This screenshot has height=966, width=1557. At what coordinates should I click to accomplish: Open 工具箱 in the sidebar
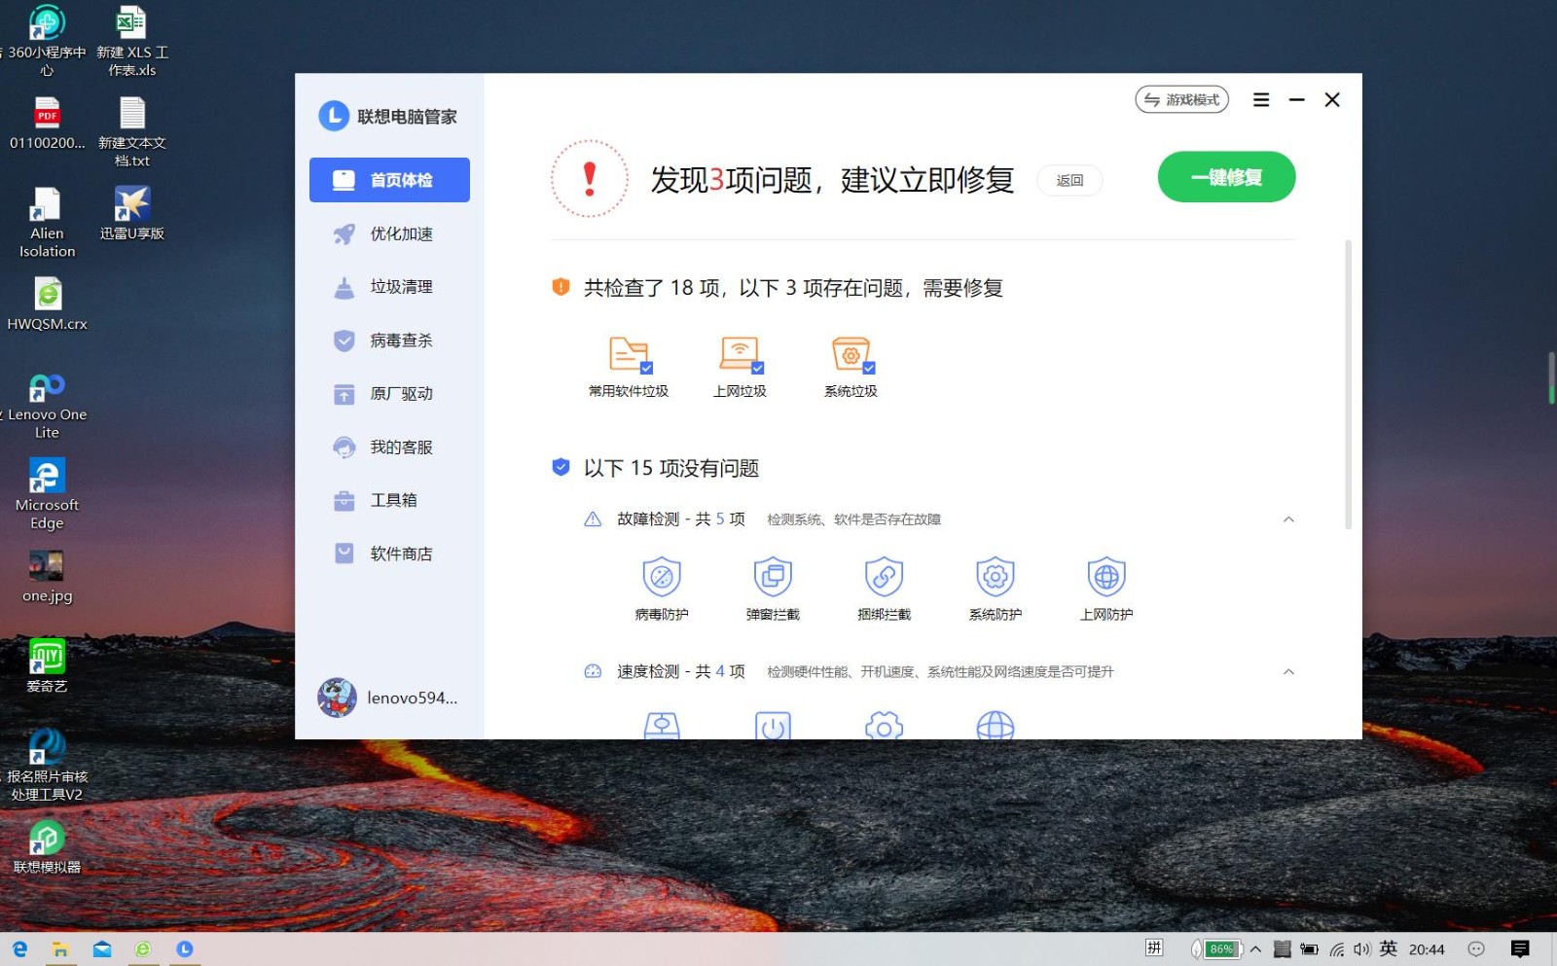tap(389, 500)
